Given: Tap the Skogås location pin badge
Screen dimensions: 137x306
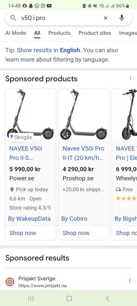Looking at the screenshot, I should coord(21,137).
